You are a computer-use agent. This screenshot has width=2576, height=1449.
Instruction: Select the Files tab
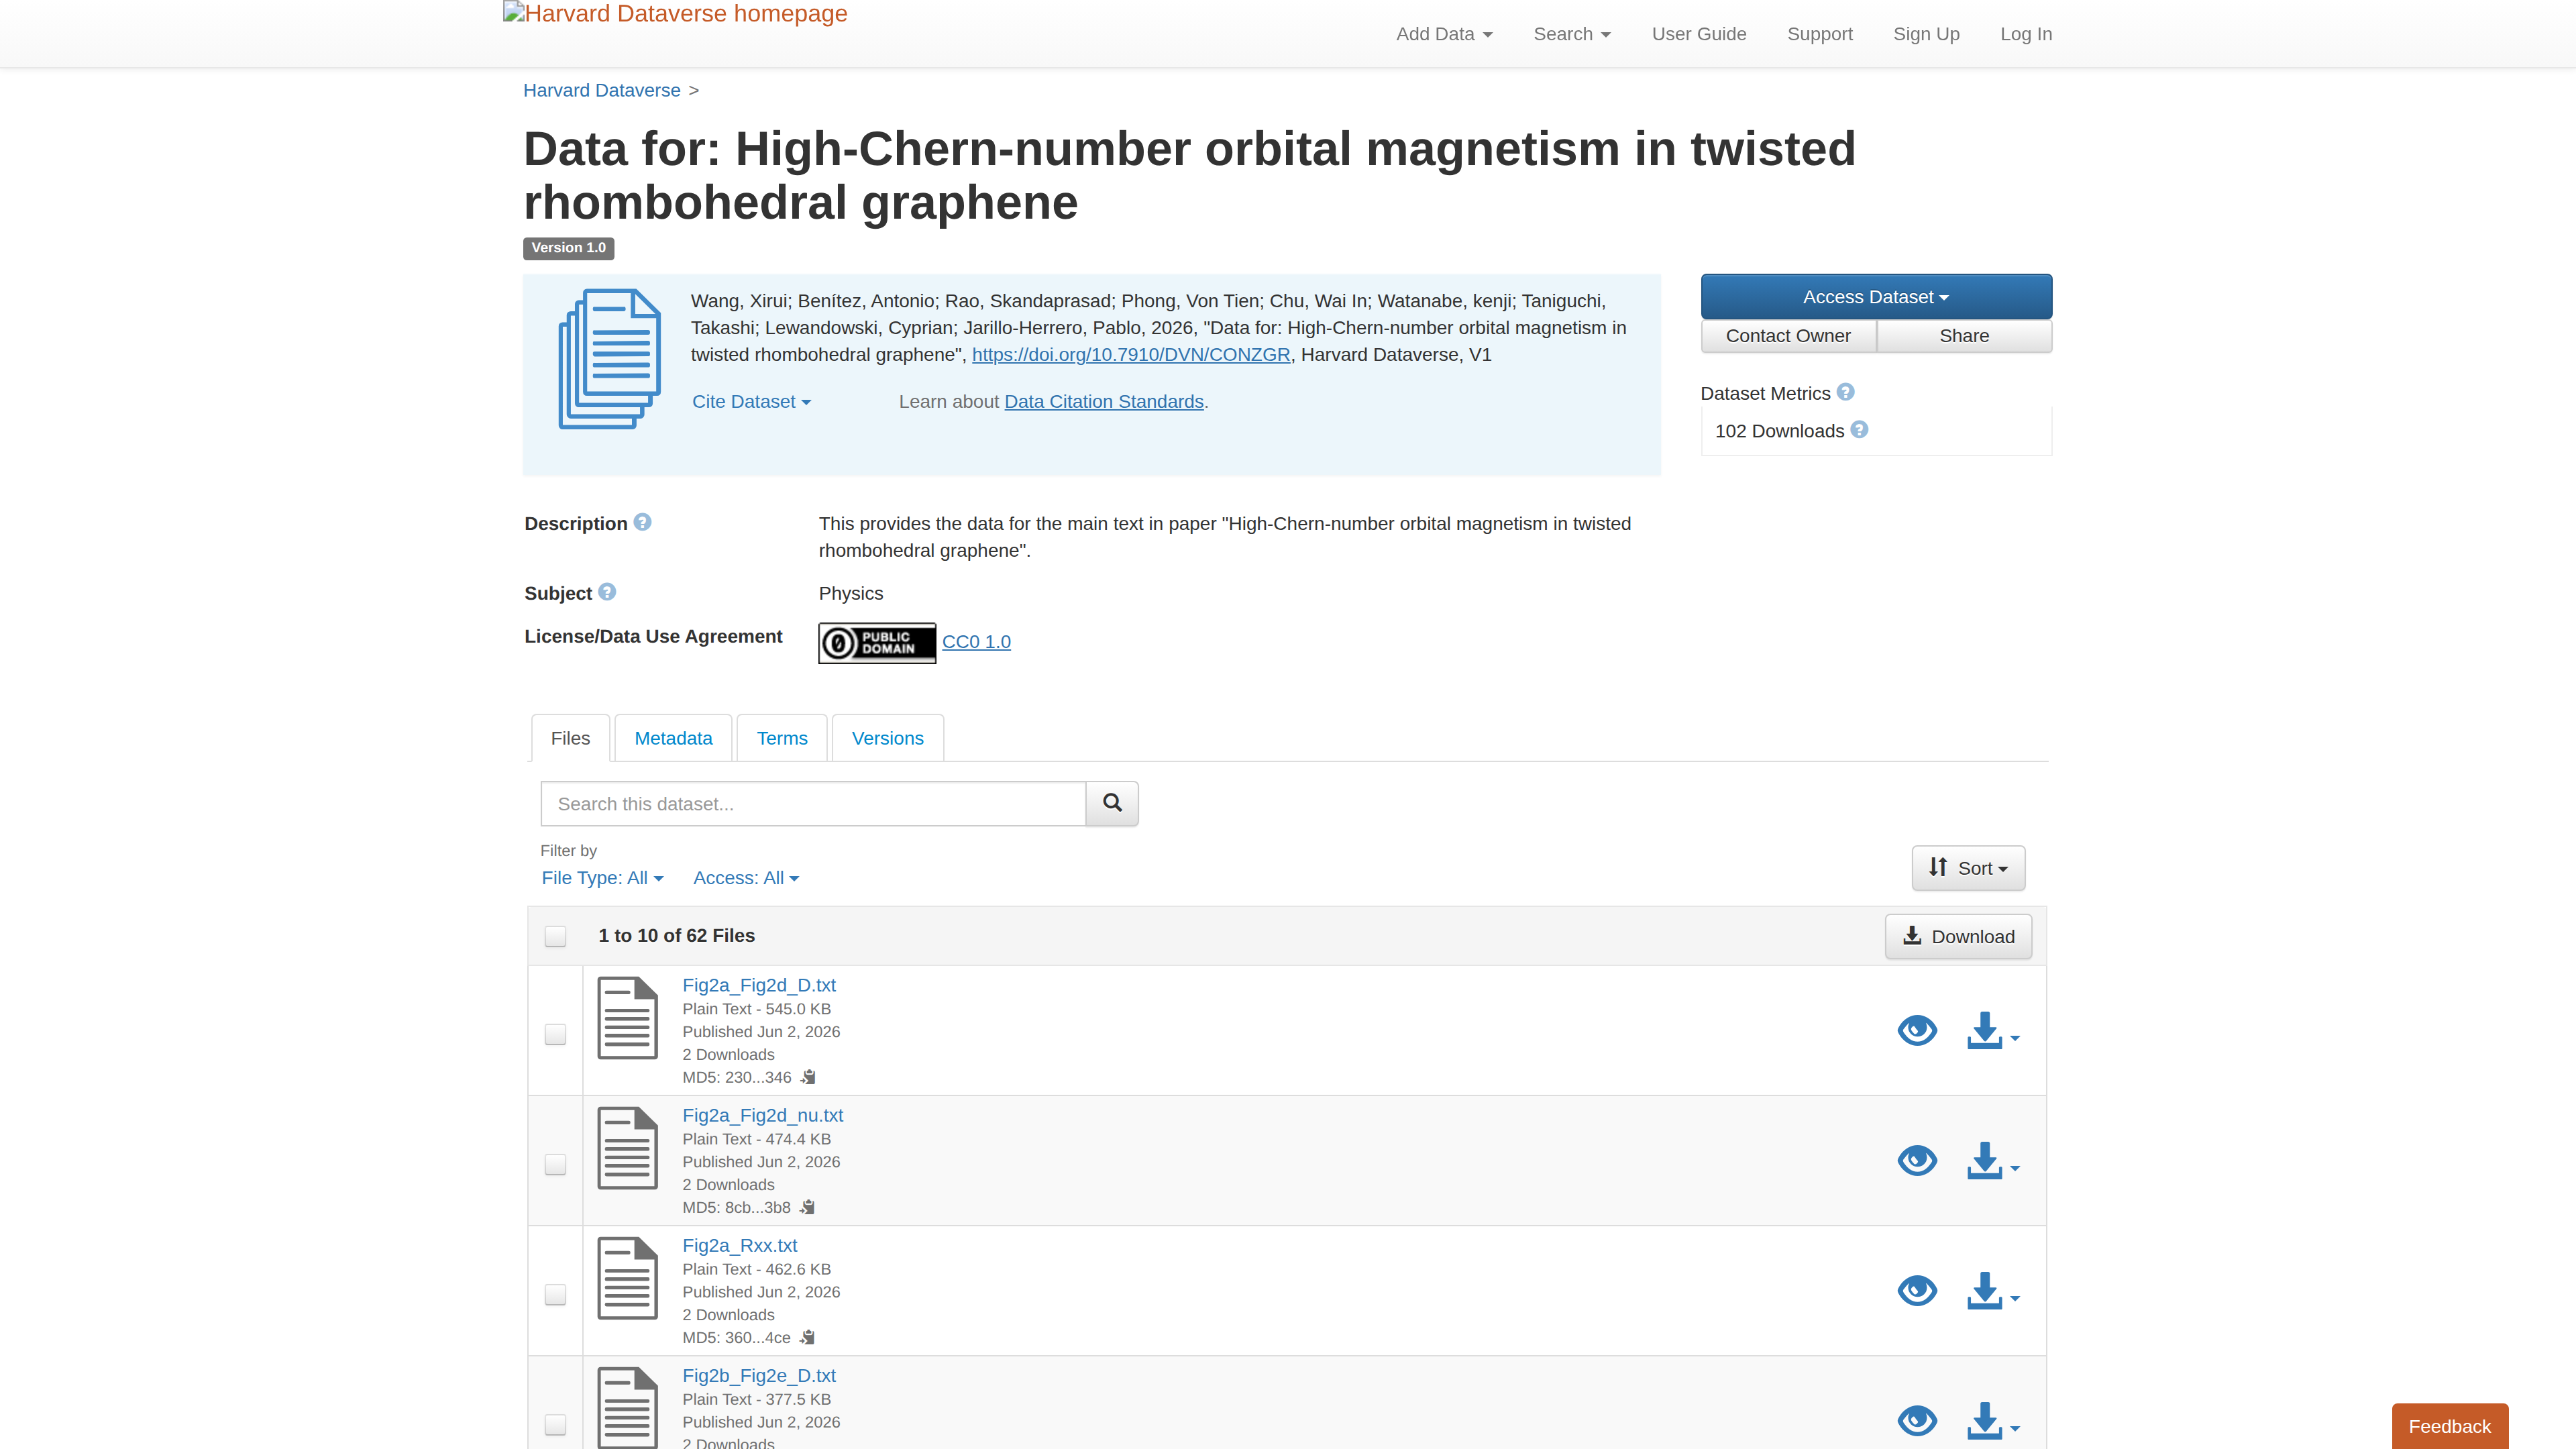[x=570, y=738]
